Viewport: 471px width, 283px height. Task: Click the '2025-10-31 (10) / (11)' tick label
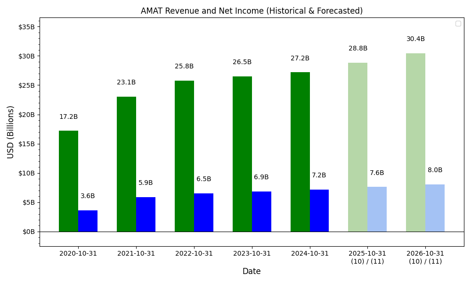coord(367,258)
